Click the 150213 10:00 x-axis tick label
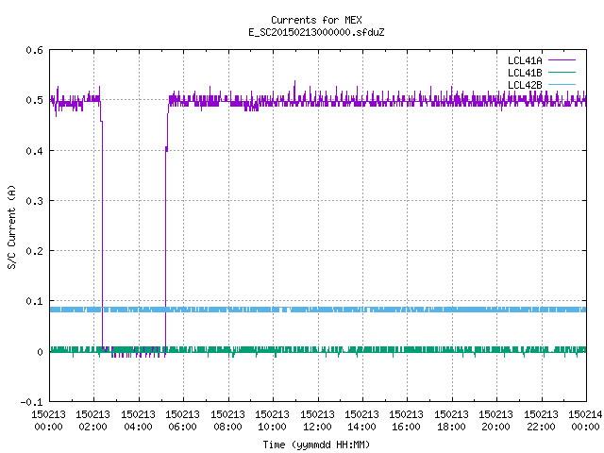 [273, 420]
